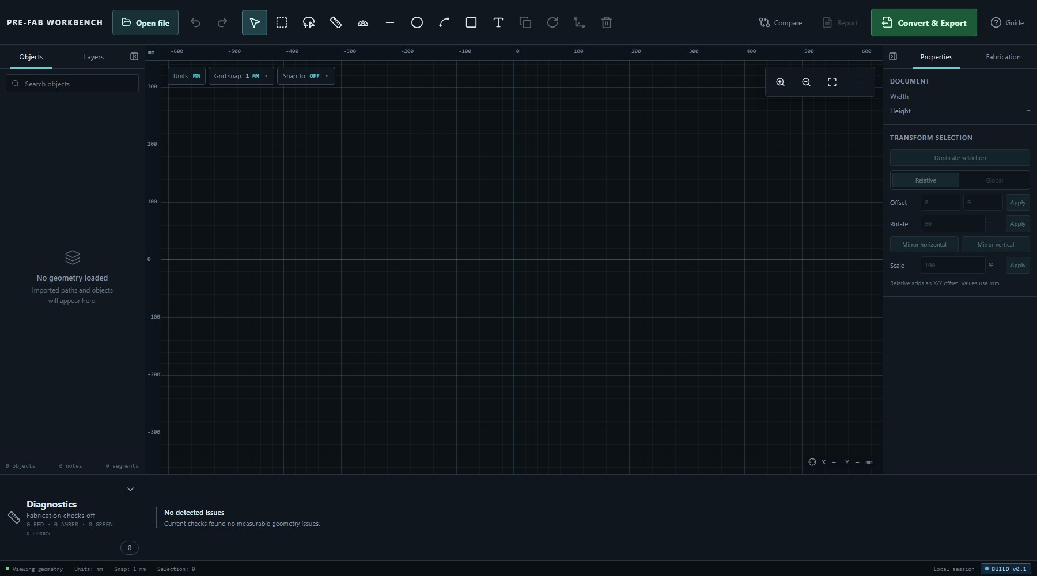Click Mirror vertical button
Viewport: 1037px width, 576px height.
point(996,244)
